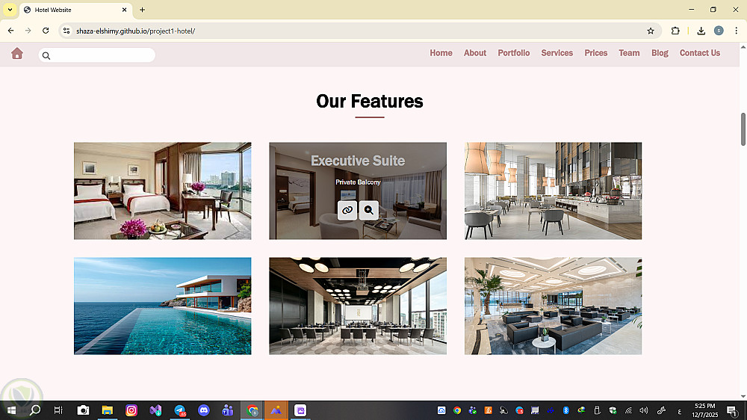Viewport: 747px width, 420px height.
Task: Open the Chrome three-dot menu
Action: click(736, 31)
